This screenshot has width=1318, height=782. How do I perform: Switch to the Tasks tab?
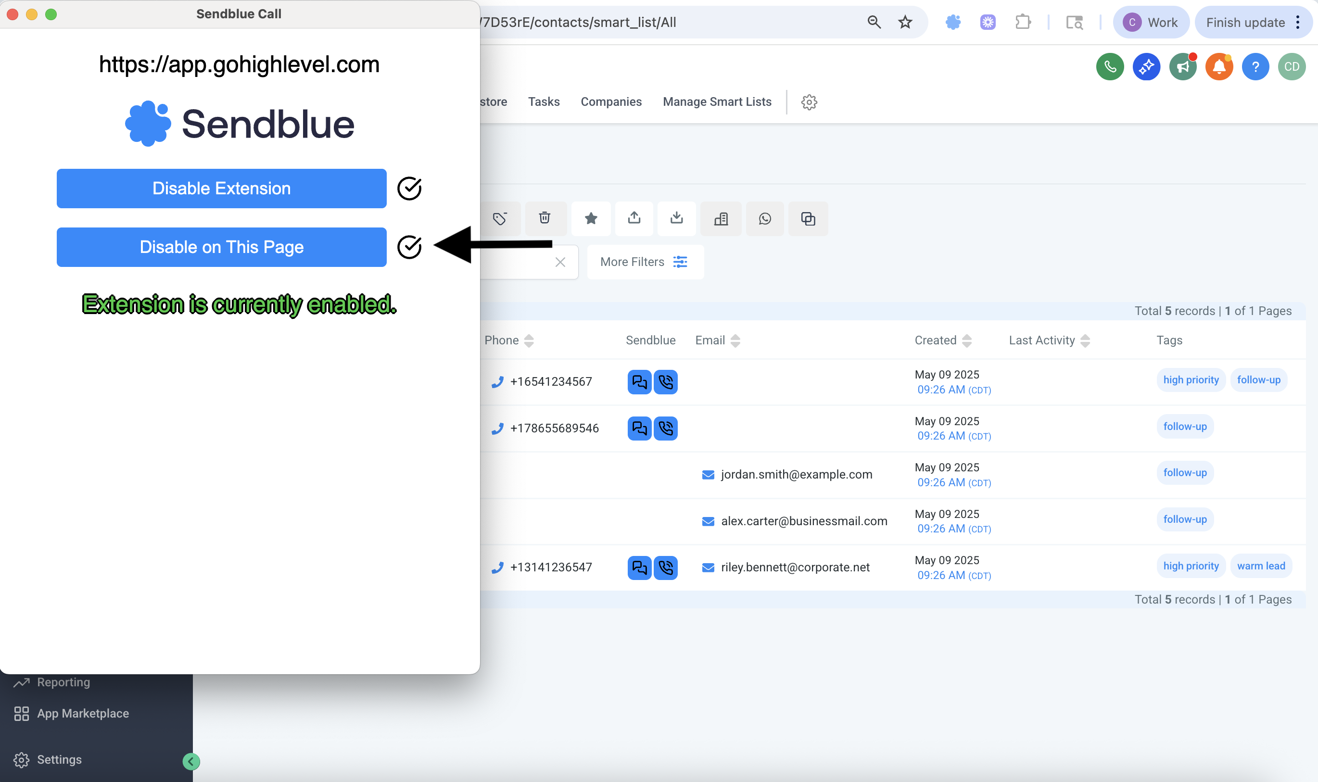(544, 101)
